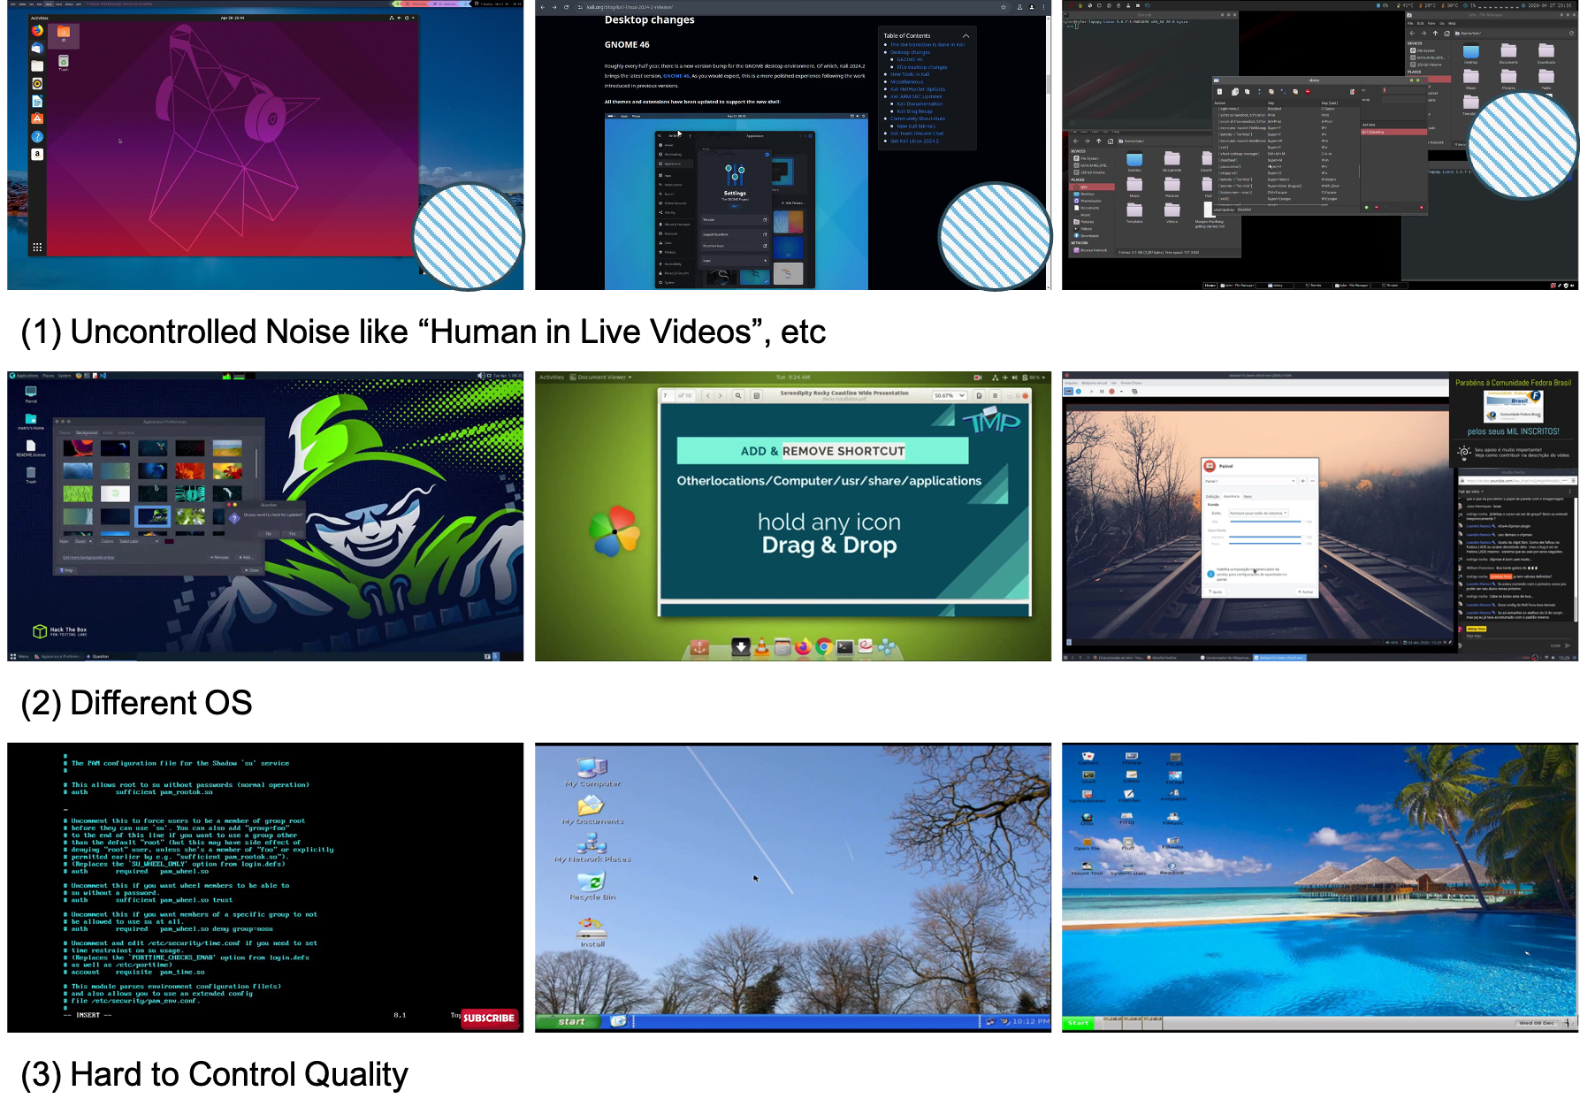
Task: Click the search magnifier in Document Viewer
Action: (739, 396)
